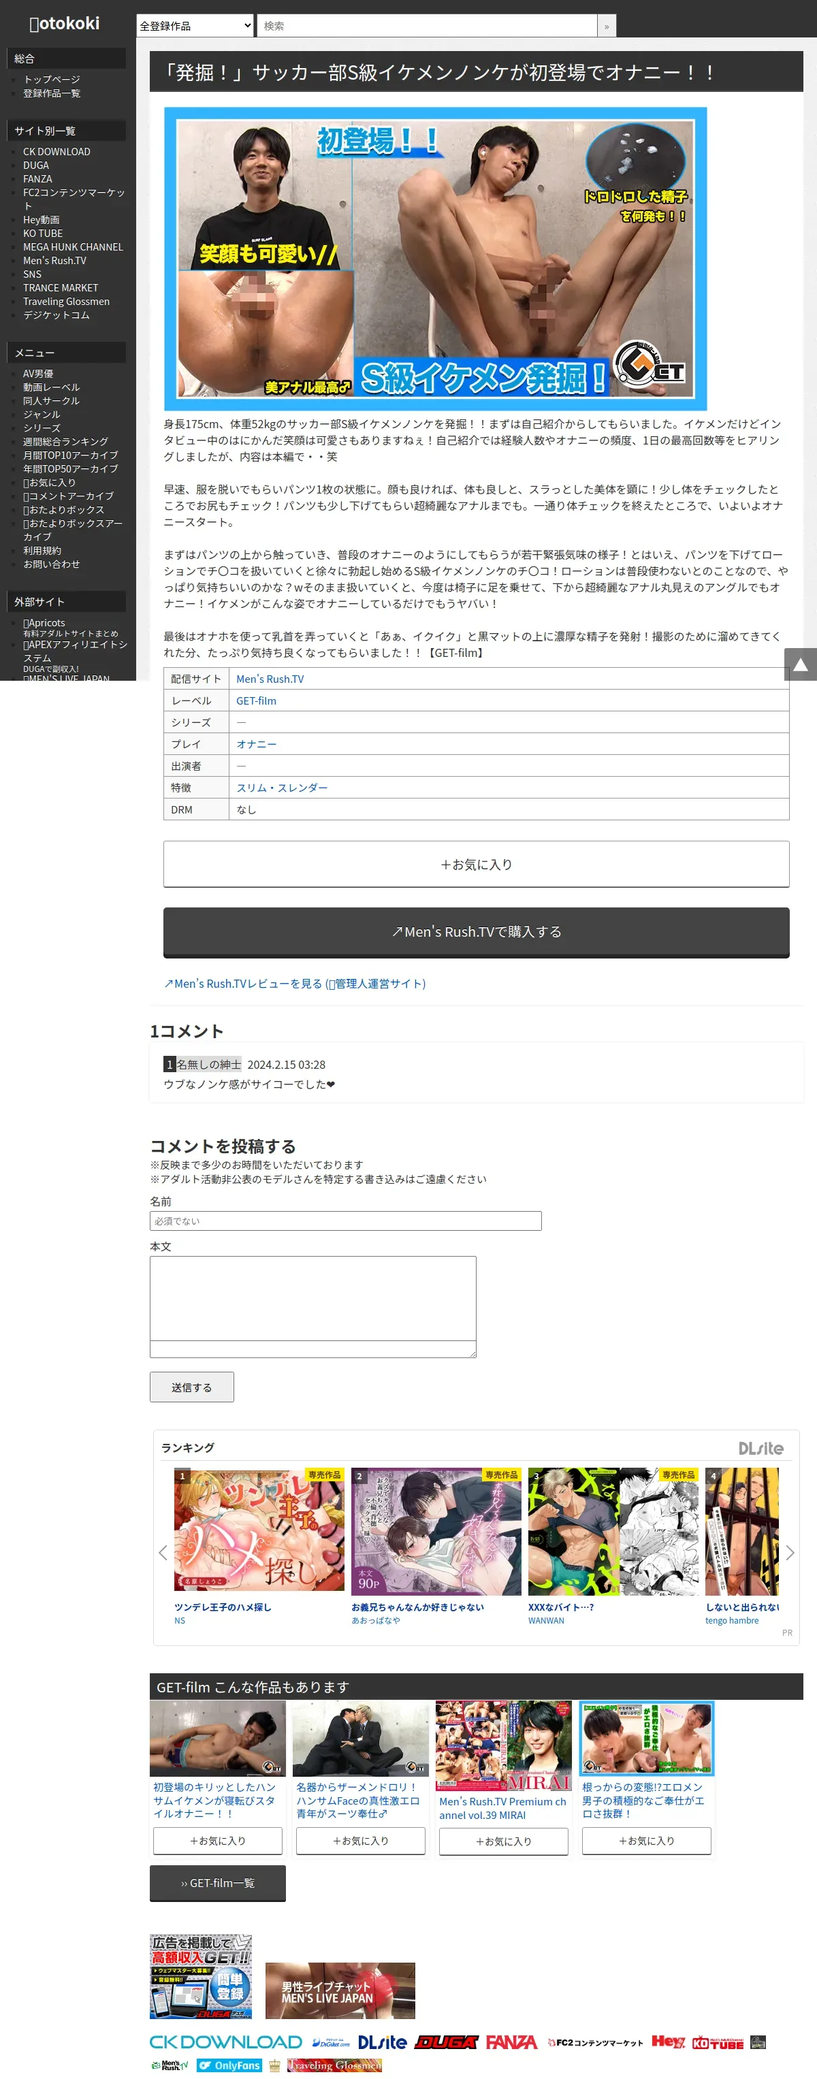Add MIRAI vol.39 item to お気に入り

pos(504,1841)
